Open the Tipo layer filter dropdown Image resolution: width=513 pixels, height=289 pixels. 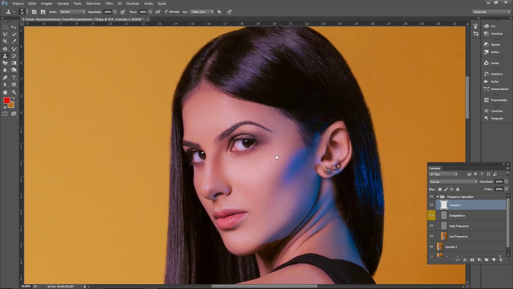(x=443, y=174)
